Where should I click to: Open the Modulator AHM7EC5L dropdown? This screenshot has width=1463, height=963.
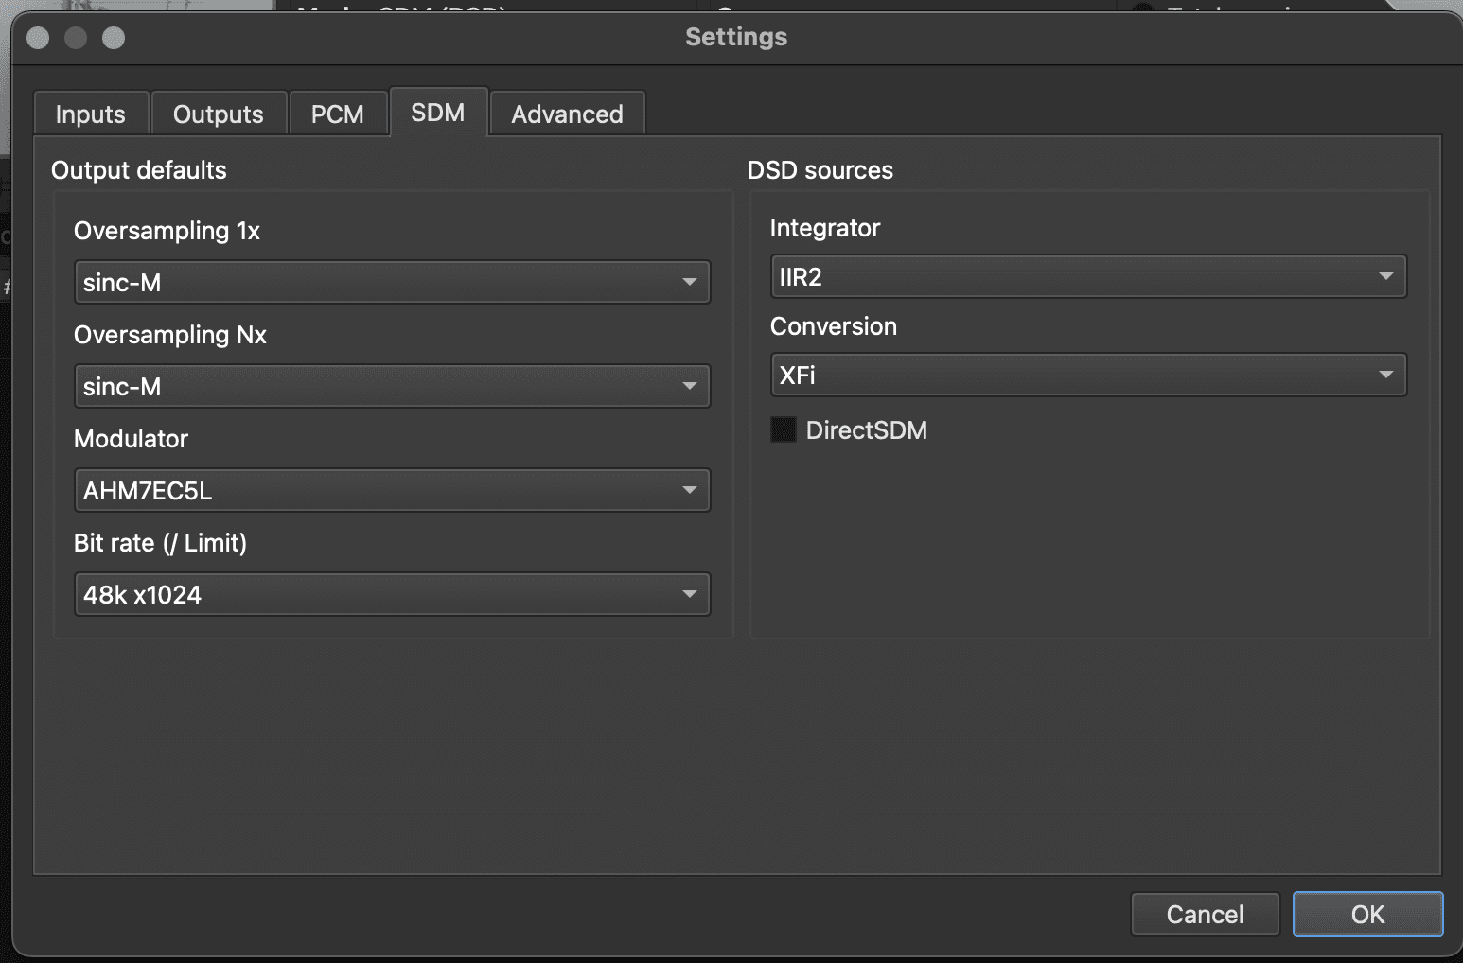click(392, 490)
